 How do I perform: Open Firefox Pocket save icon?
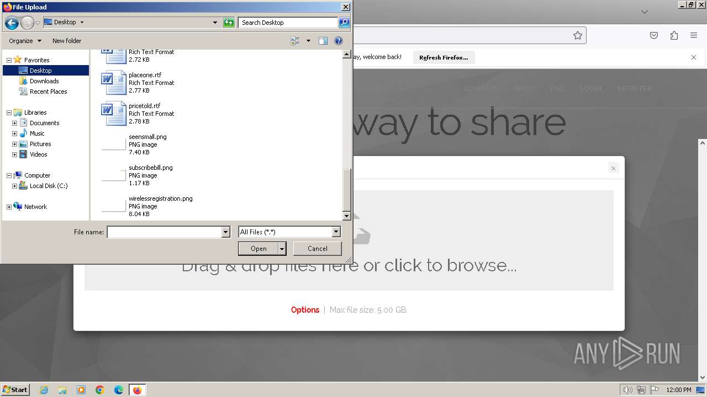tap(654, 35)
